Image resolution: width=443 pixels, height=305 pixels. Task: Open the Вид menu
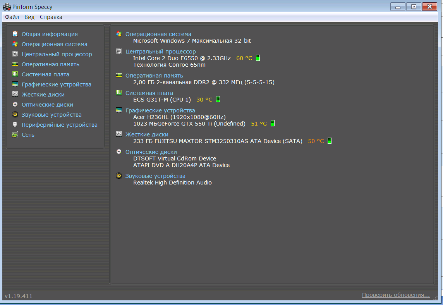[x=29, y=17]
